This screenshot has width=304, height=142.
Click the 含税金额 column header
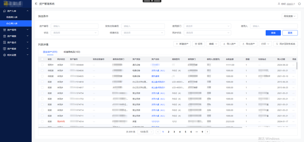pos(230,59)
